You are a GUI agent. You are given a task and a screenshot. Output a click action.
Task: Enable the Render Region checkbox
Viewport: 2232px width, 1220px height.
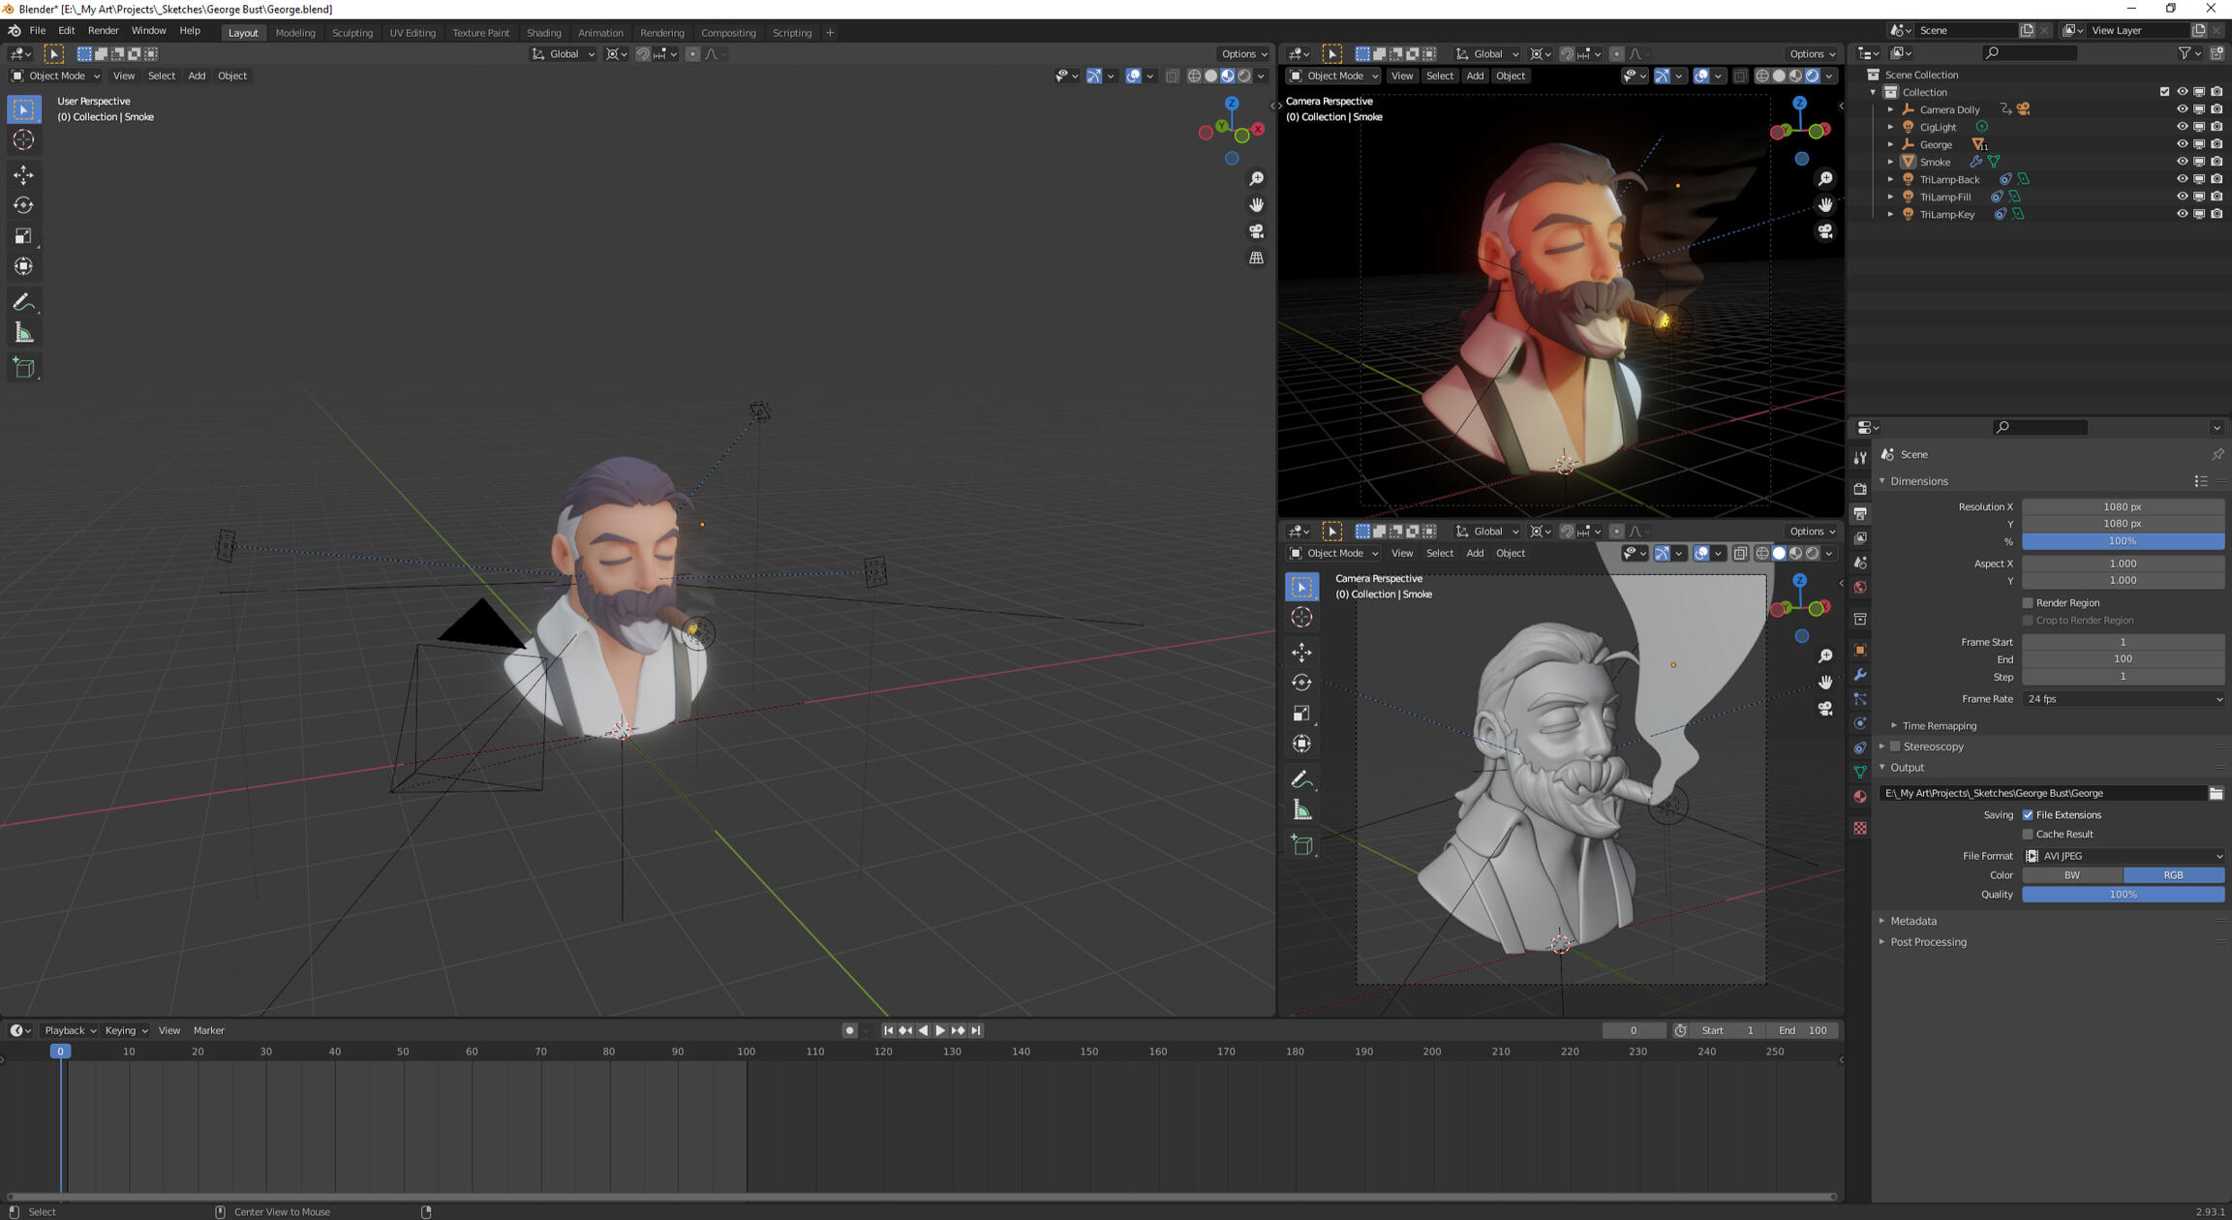point(2028,602)
